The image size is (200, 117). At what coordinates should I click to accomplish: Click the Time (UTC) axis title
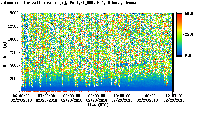coord(98,105)
